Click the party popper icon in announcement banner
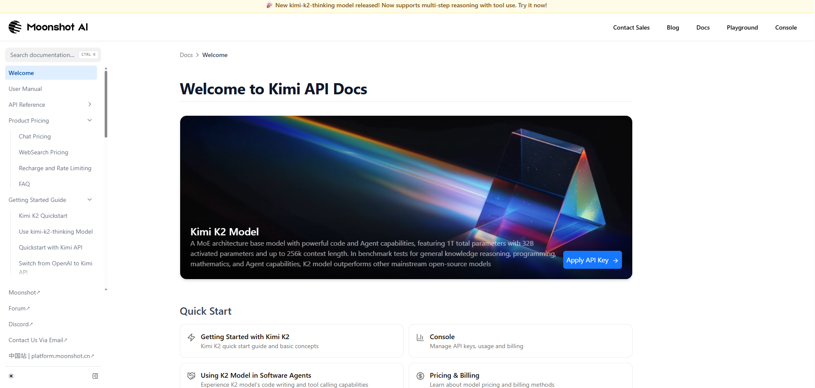The image size is (815, 388). [x=269, y=6]
